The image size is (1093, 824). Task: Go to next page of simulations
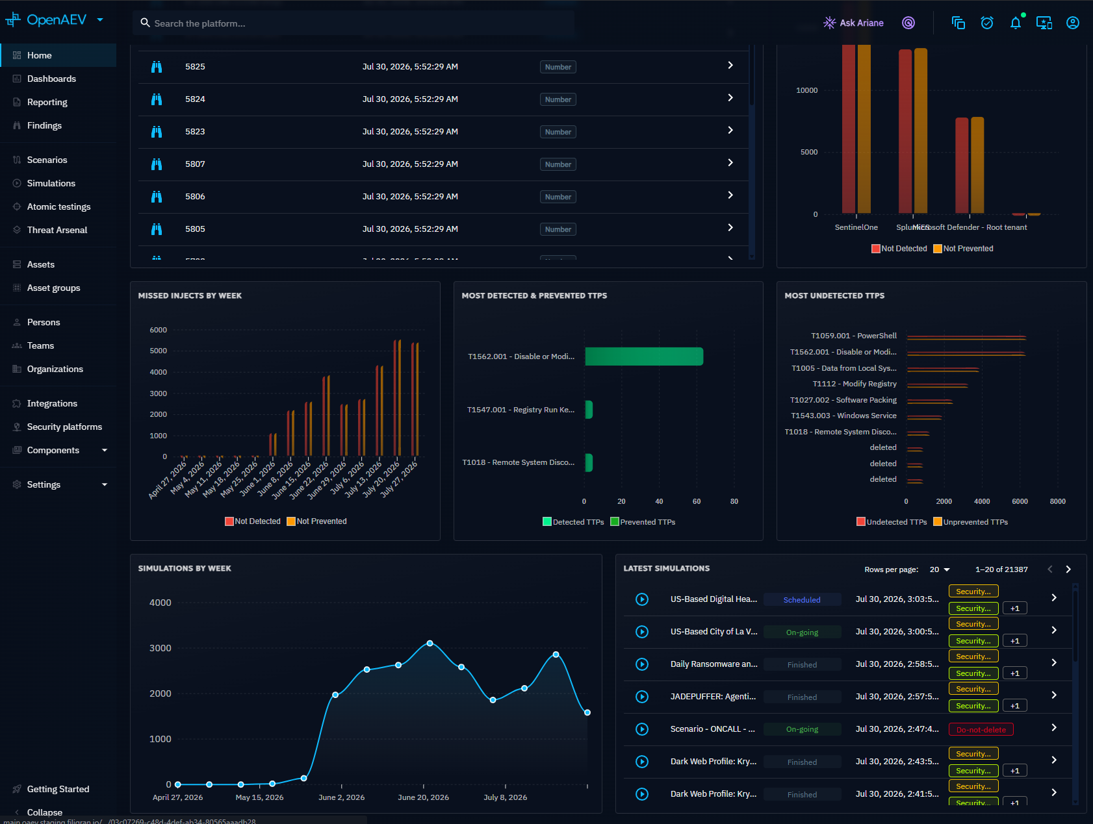[1068, 569]
